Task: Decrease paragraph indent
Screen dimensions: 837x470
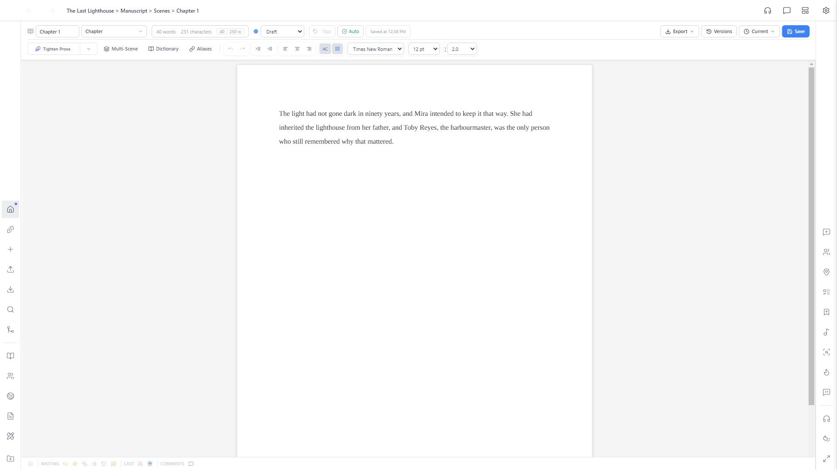Action: pos(270,49)
